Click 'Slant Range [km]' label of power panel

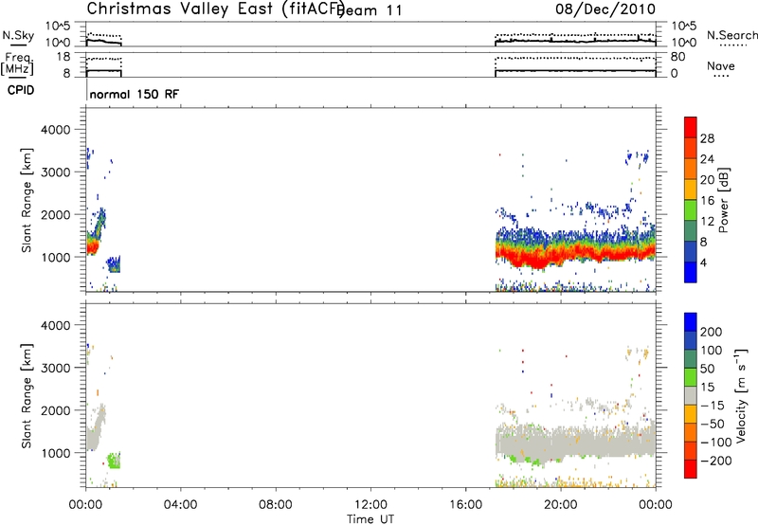point(27,200)
